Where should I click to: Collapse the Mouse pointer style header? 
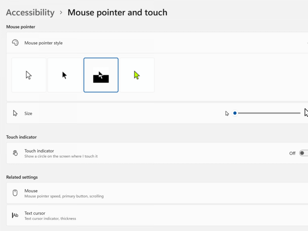click(157, 43)
